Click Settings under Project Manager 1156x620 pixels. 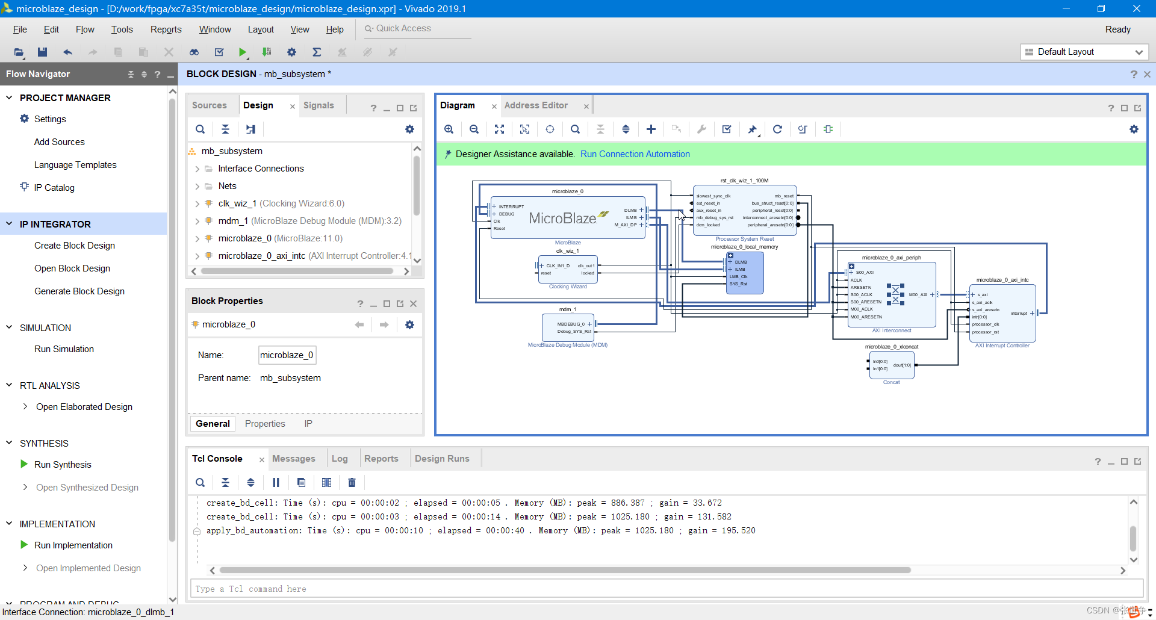coord(50,119)
